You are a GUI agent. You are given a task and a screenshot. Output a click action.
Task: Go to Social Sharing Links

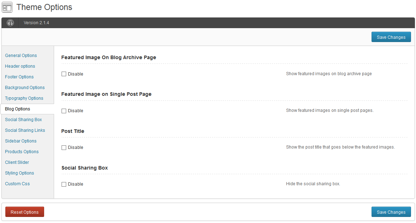click(x=25, y=130)
